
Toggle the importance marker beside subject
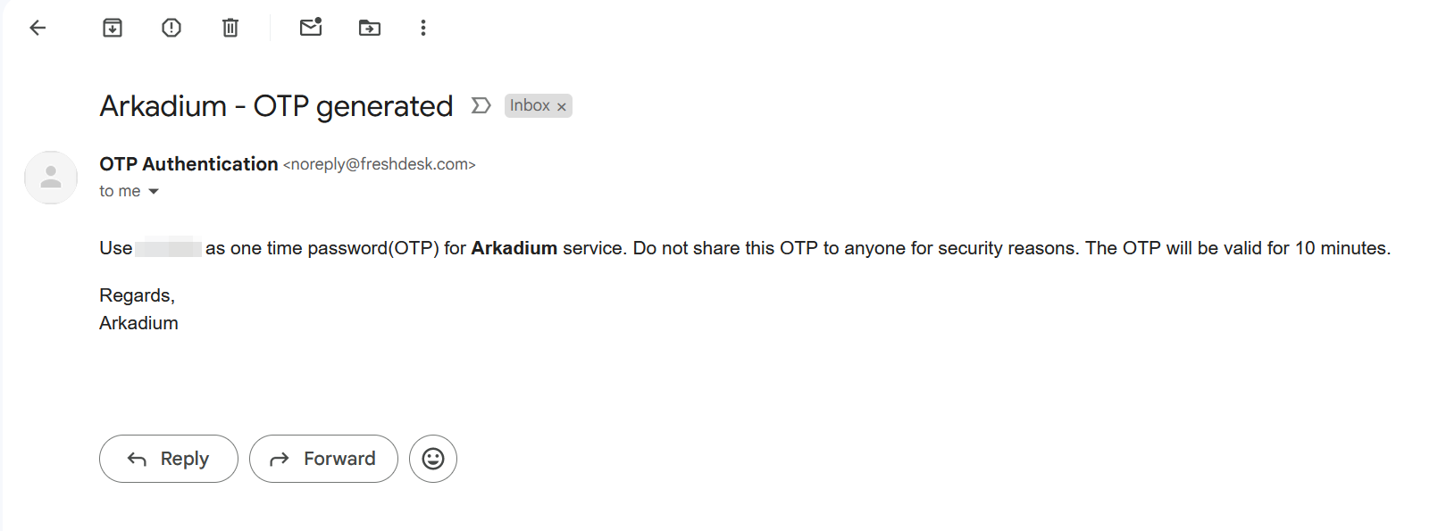[x=481, y=105]
